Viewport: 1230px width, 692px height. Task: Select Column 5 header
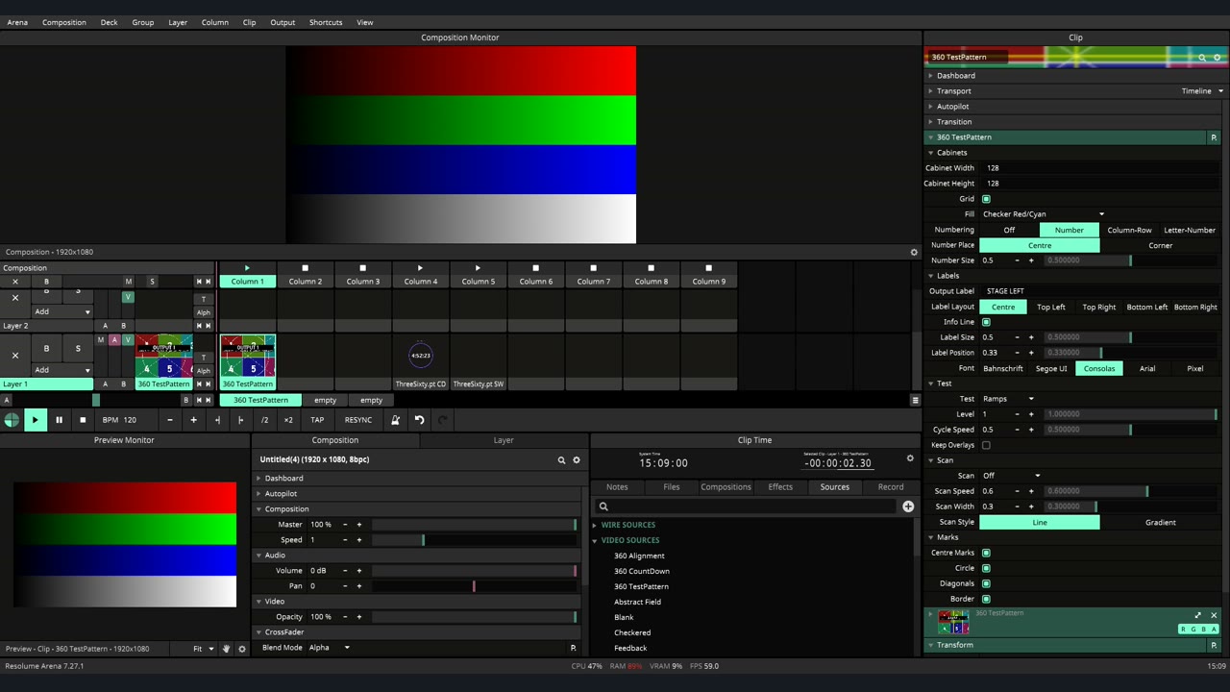tap(478, 282)
